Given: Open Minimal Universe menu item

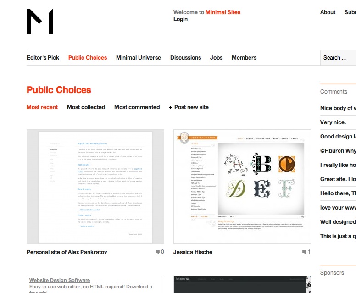Looking at the screenshot, I should (x=139, y=58).
